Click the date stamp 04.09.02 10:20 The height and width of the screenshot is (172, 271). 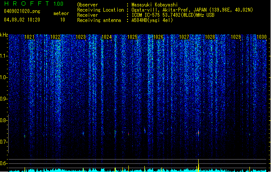coord(22,20)
